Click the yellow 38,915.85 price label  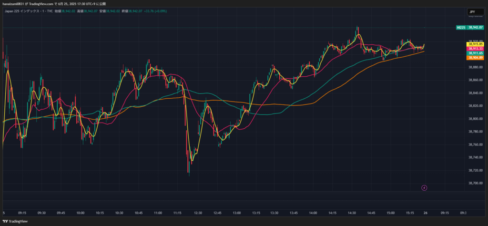click(475, 44)
